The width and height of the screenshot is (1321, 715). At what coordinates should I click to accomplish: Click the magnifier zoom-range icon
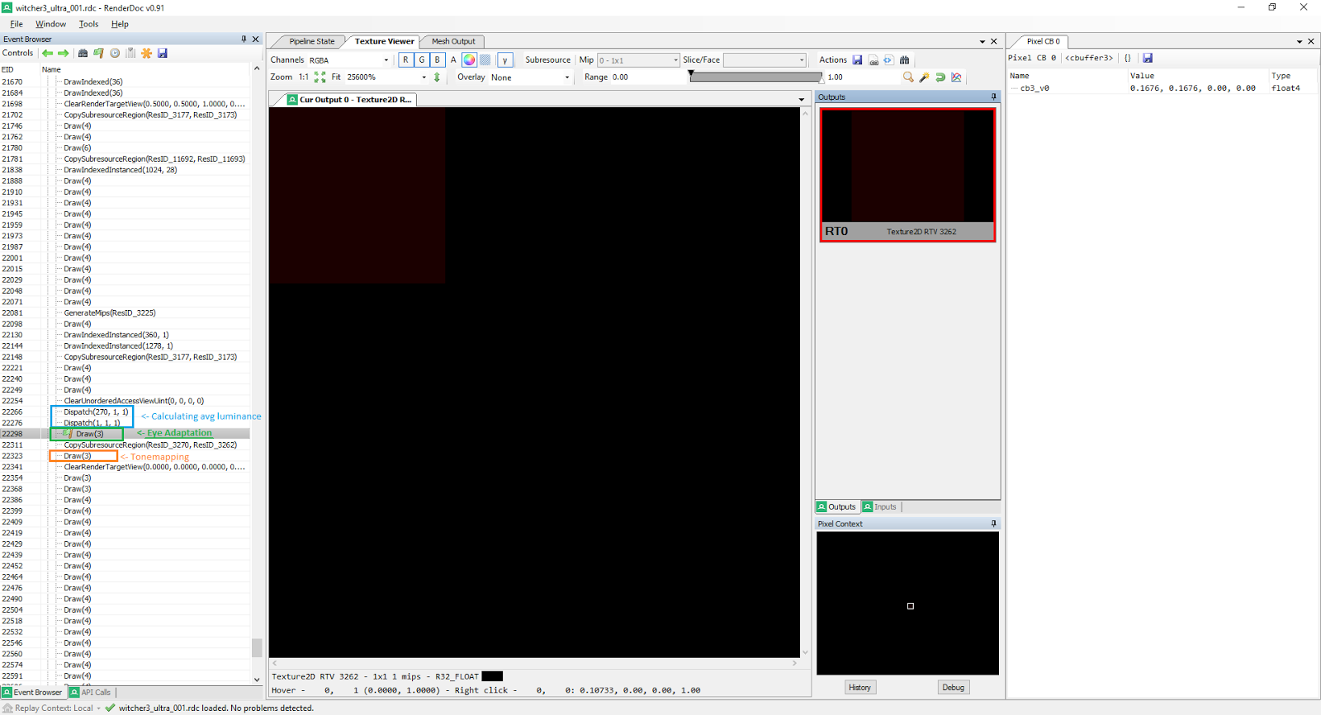(x=908, y=78)
